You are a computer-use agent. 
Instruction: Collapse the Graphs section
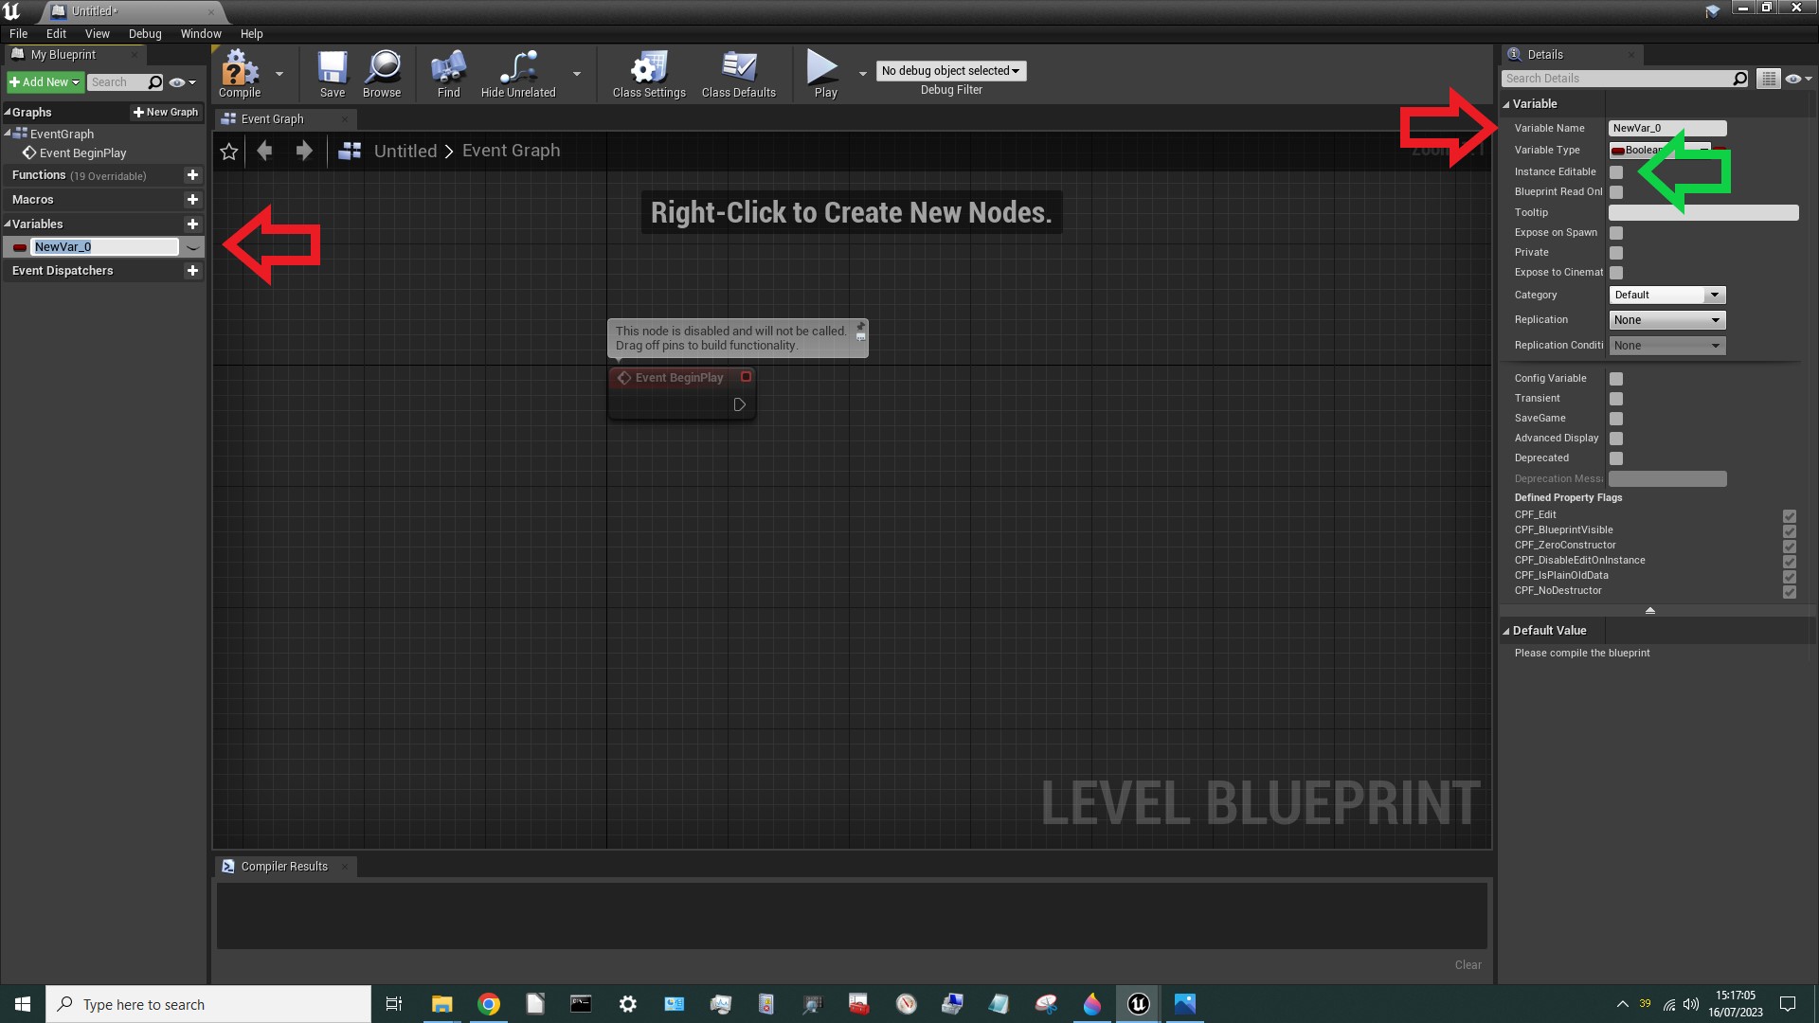(8, 112)
